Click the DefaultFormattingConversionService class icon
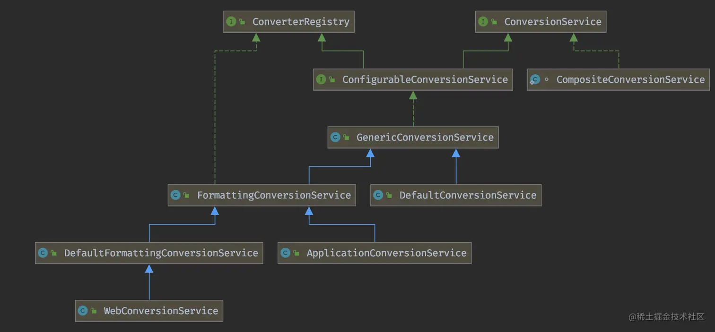The width and height of the screenshot is (715, 332). 43,253
